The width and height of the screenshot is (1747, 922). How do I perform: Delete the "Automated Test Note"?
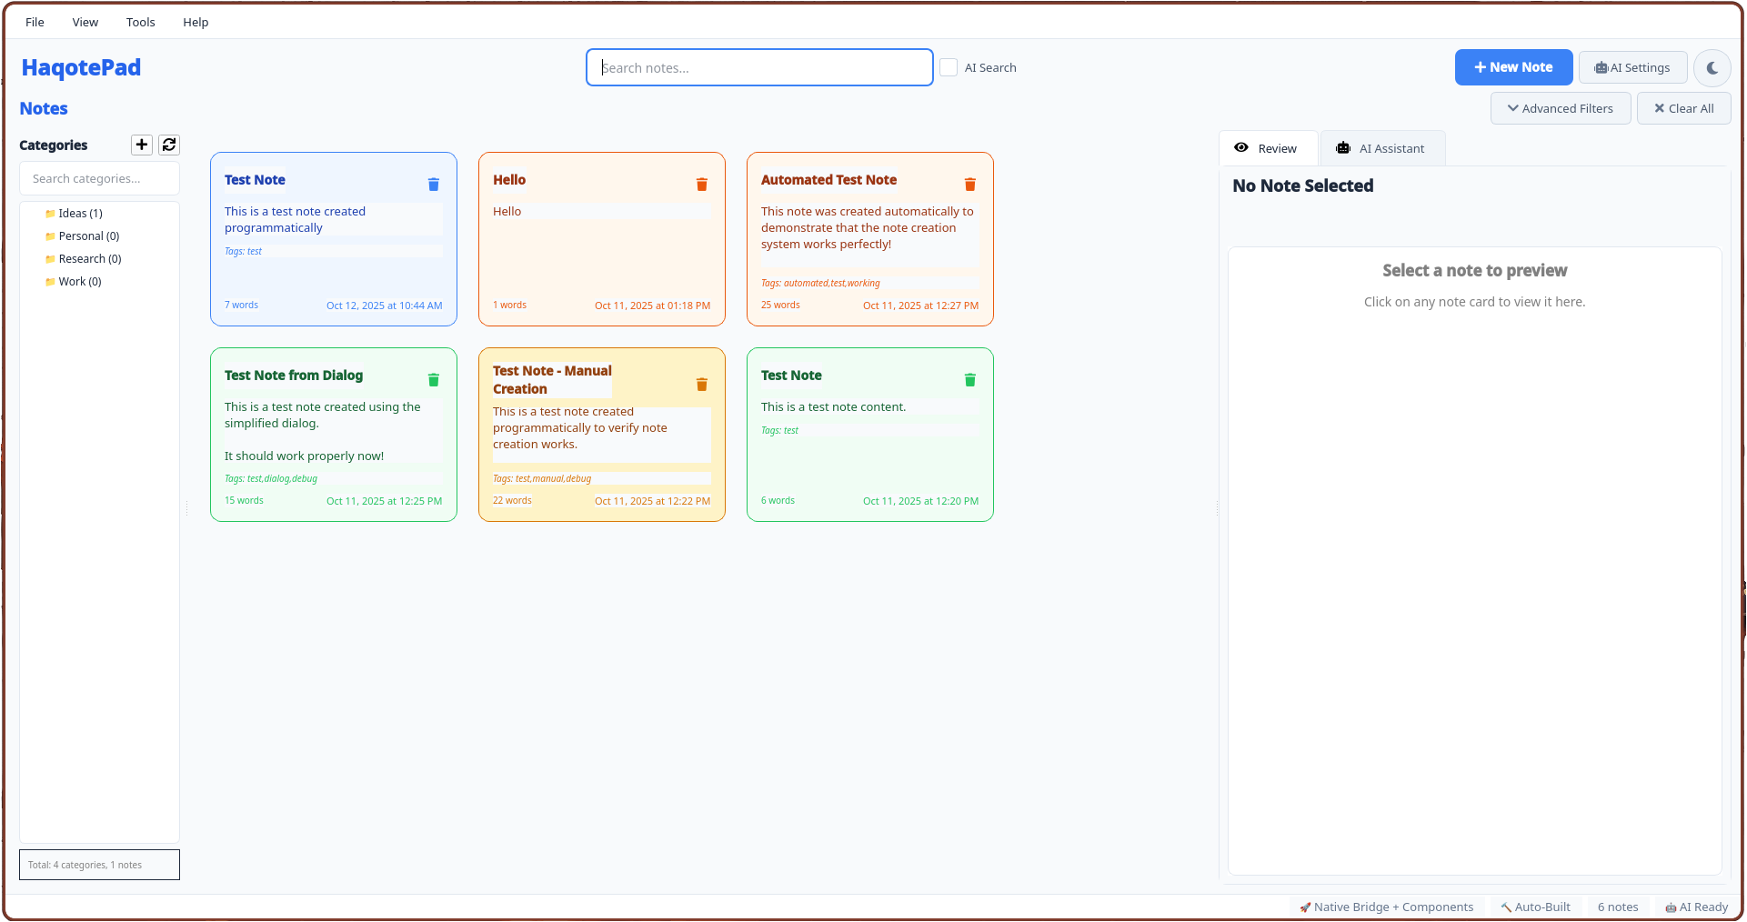[x=969, y=184]
